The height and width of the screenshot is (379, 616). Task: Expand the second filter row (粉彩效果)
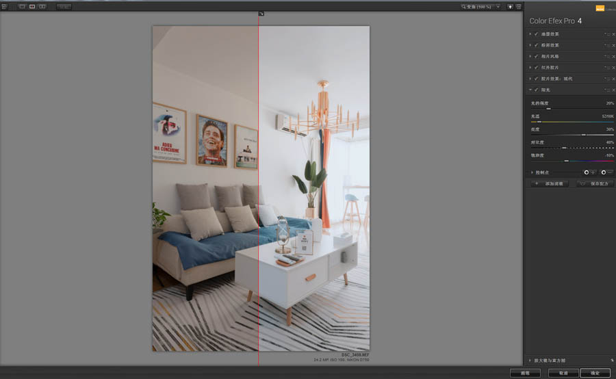pyautogui.click(x=530, y=45)
